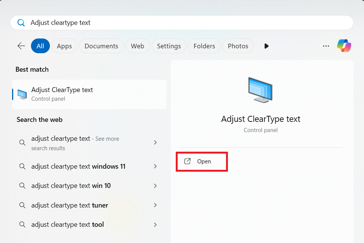Switch to the Apps filter tab
364x243 pixels.
click(x=64, y=46)
